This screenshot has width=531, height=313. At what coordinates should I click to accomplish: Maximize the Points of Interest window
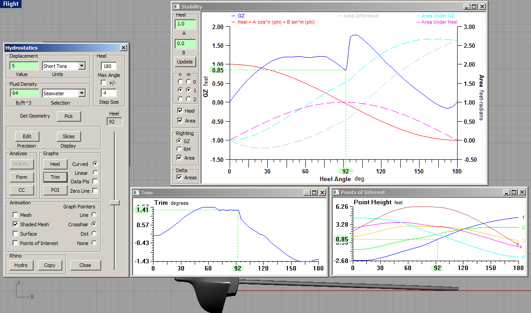(x=514, y=192)
